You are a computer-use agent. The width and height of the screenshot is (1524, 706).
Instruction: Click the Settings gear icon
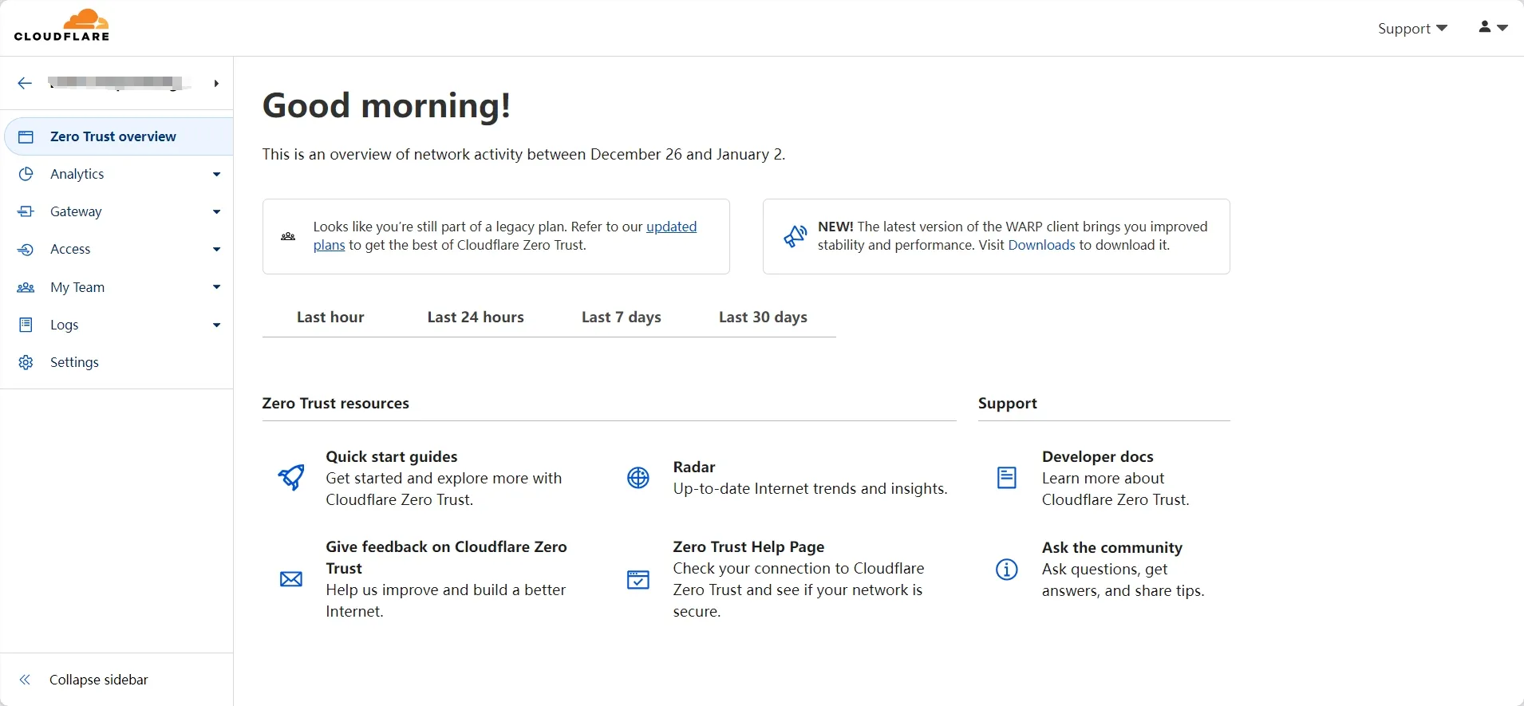click(x=26, y=362)
